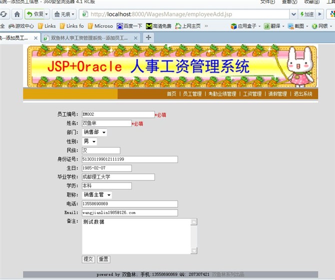Viewport: 335px width, 280px height.
Task: Open the 职称 dropdown showing 销售主管
Action: (97, 195)
